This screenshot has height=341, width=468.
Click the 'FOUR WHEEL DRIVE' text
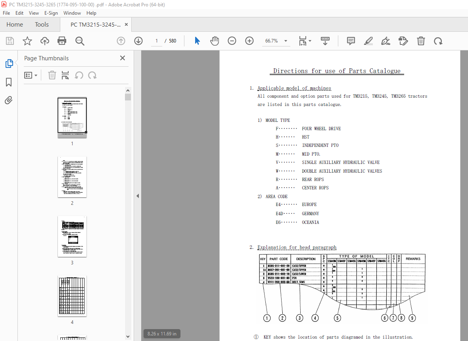(321, 129)
